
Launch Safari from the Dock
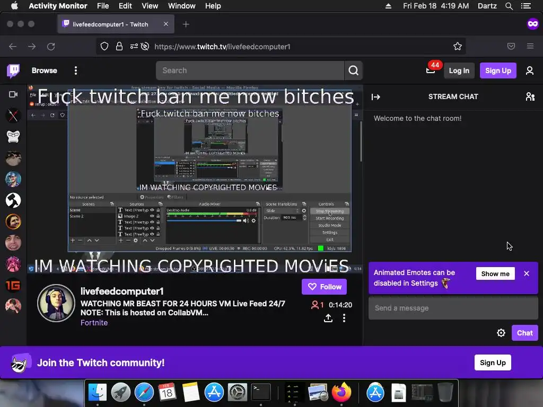(x=144, y=392)
